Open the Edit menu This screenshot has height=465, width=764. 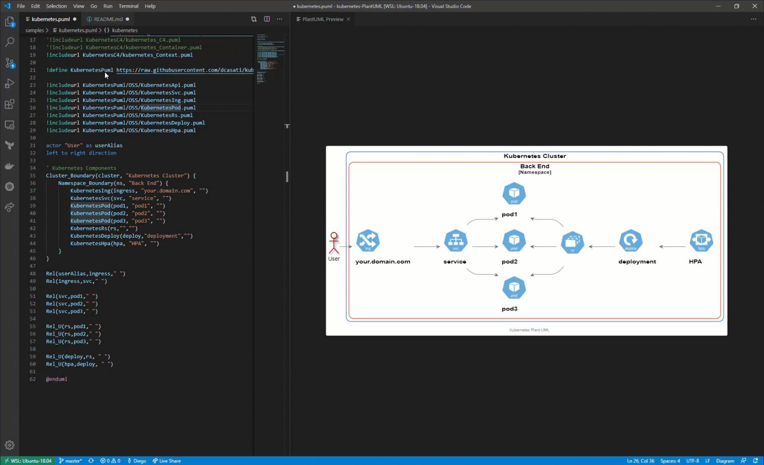35,6
